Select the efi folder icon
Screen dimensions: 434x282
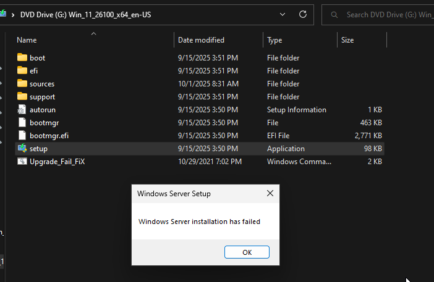[x=22, y=70]
